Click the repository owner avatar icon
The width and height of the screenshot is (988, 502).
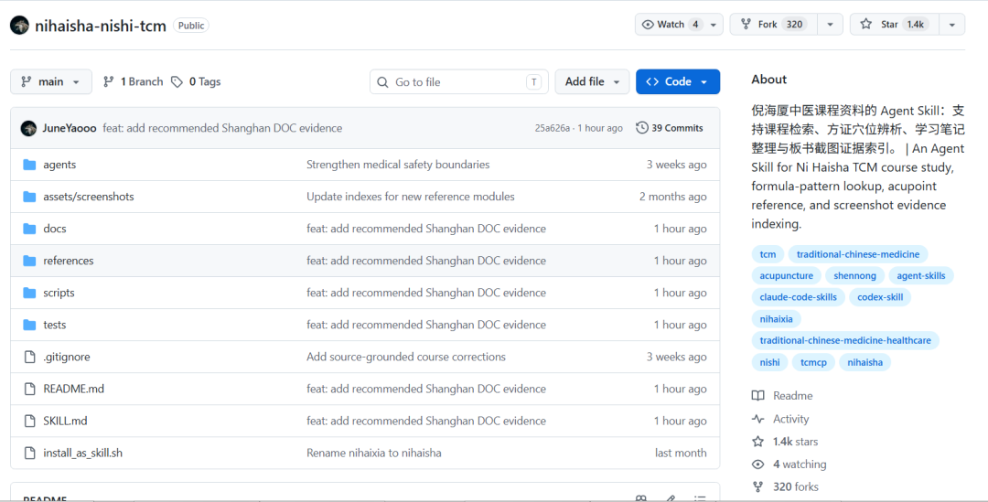coord(19,26)
